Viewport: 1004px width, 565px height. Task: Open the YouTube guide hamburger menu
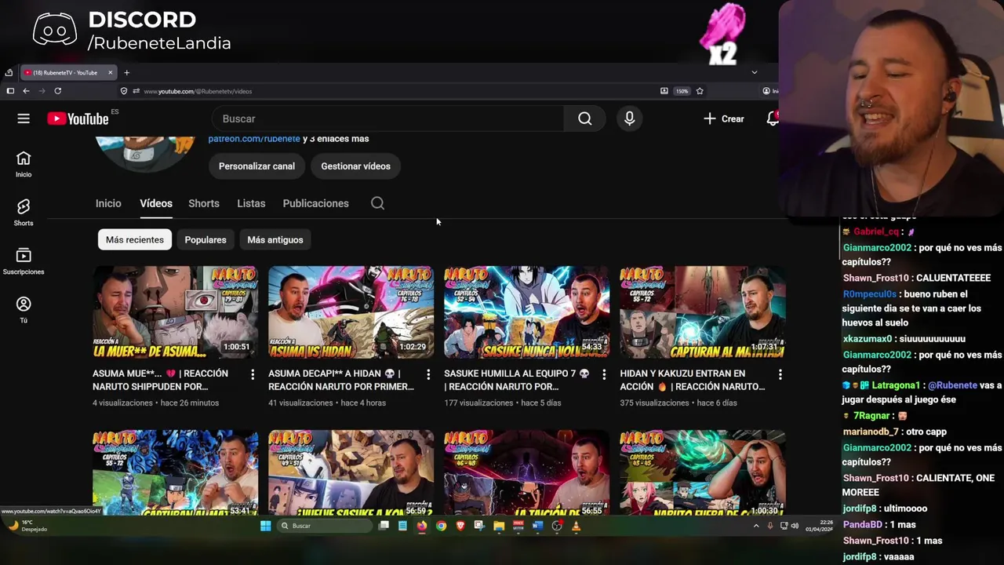24,118
